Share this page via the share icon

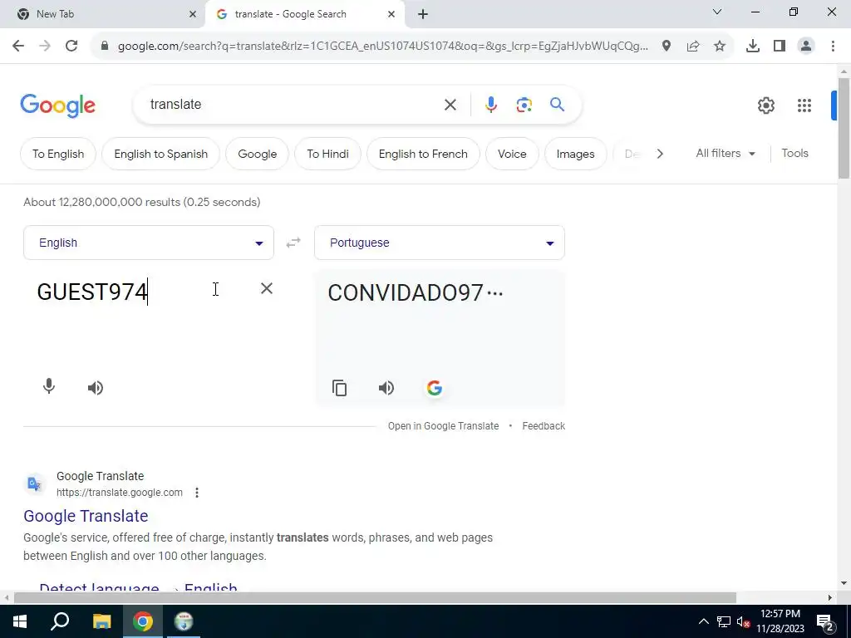click(x=693, y=47)
